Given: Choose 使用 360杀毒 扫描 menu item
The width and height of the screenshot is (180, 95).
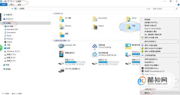Looking at the screenshot, I should 151,38.
